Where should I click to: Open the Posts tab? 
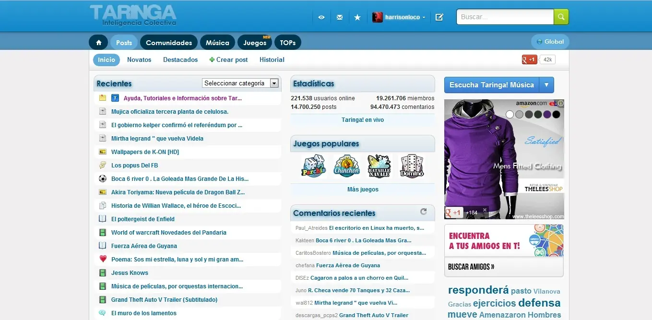[124, 43]
